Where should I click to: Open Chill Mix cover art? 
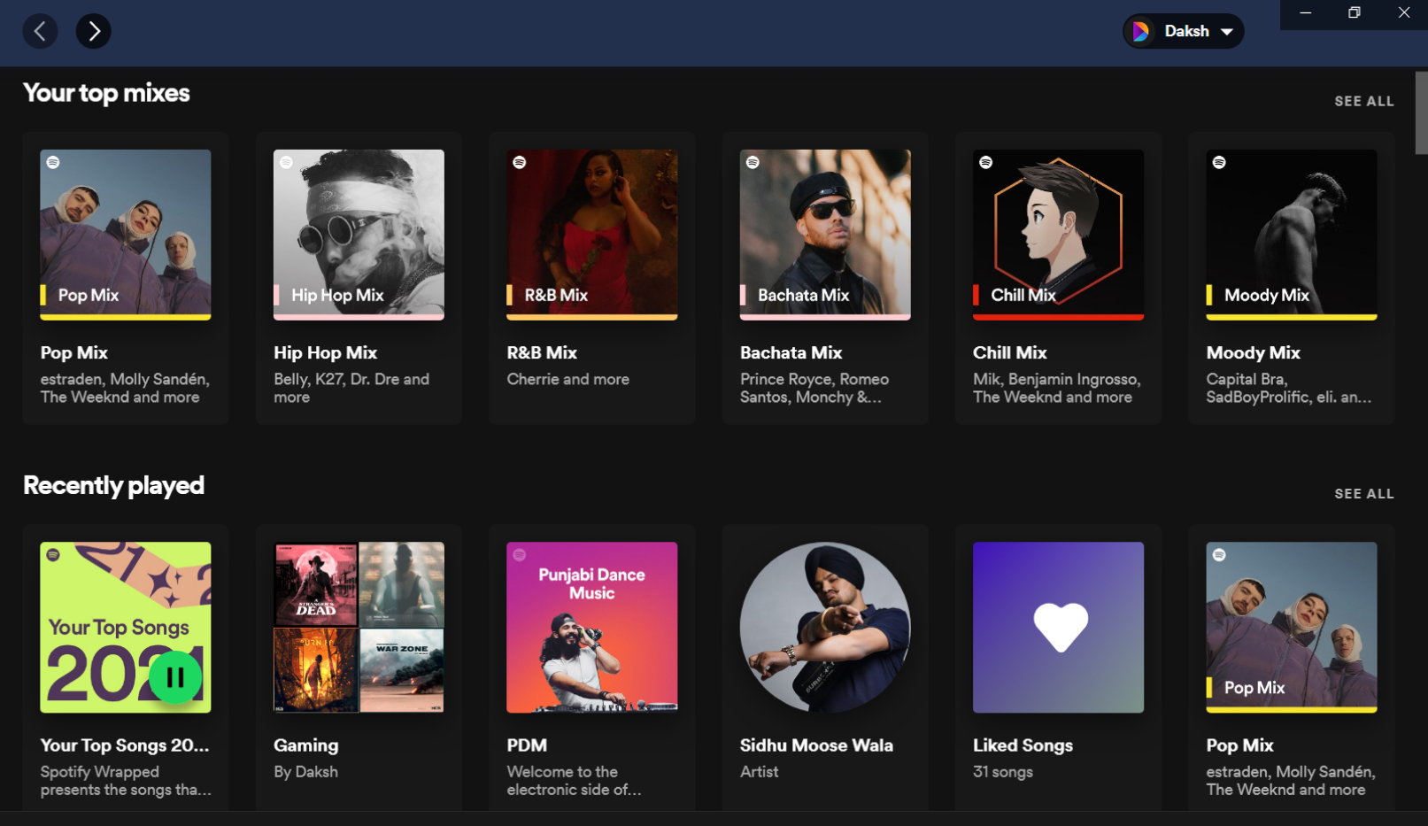click(1058, 235)
